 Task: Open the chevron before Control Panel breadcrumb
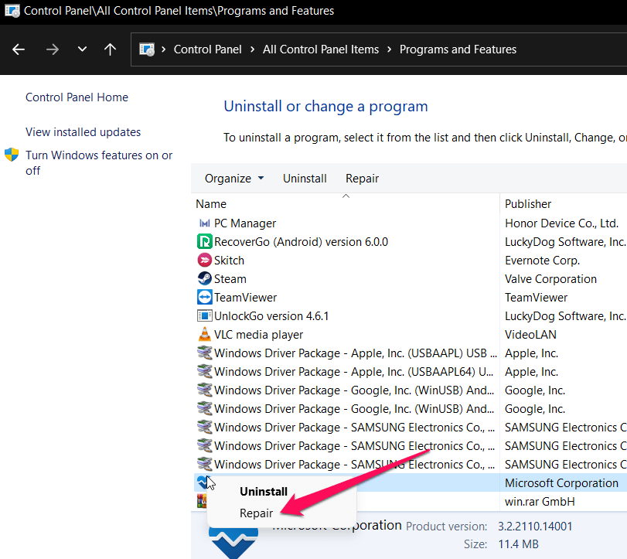[x=164, y=49]
